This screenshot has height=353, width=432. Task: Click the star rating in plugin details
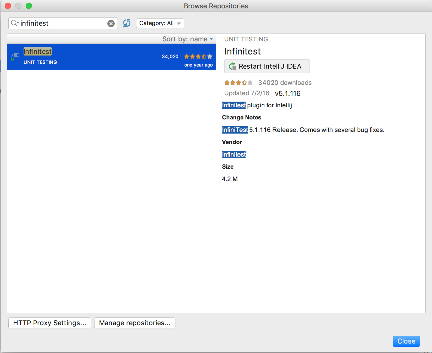pyautogui.click(x=238, y=83)
